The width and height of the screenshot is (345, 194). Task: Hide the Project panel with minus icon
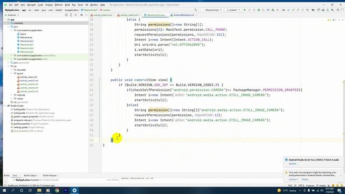[86, 15]
